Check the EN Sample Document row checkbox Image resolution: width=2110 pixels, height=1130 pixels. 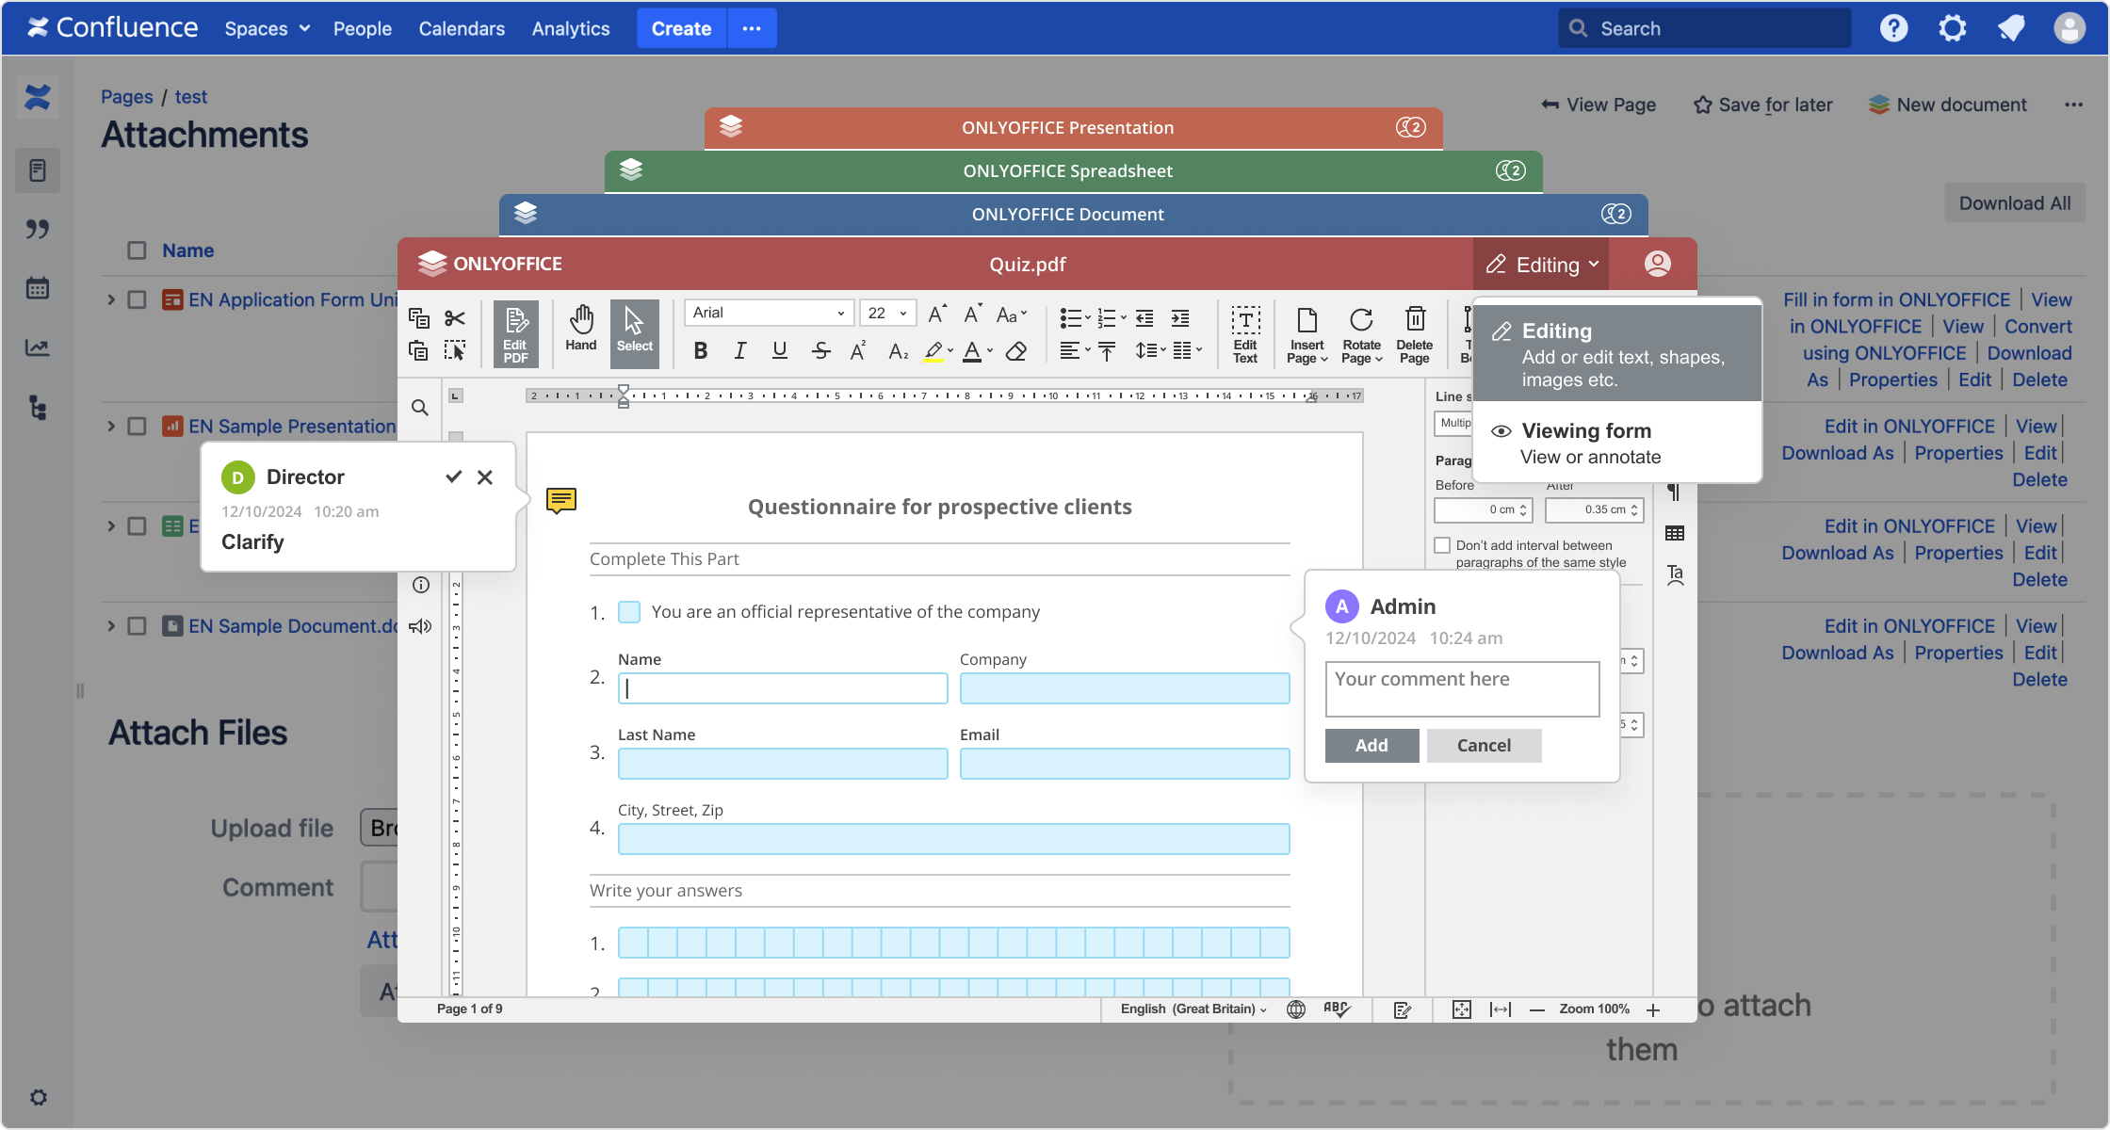pyautogui.click(x=137, y=626)
